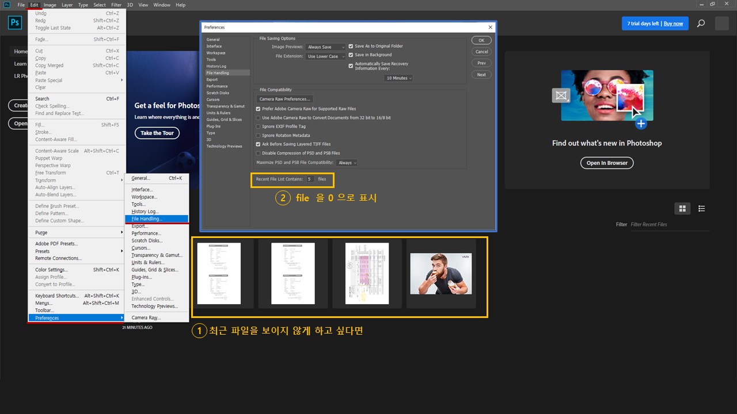Open Maximize PSD Compatibility Always dropdown
Image resolution: width=737 pixels, height=414 pixels.
coord(347,163)
